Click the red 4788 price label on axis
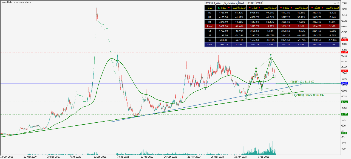This screenshot has width=351, height=159. (344, 40)
